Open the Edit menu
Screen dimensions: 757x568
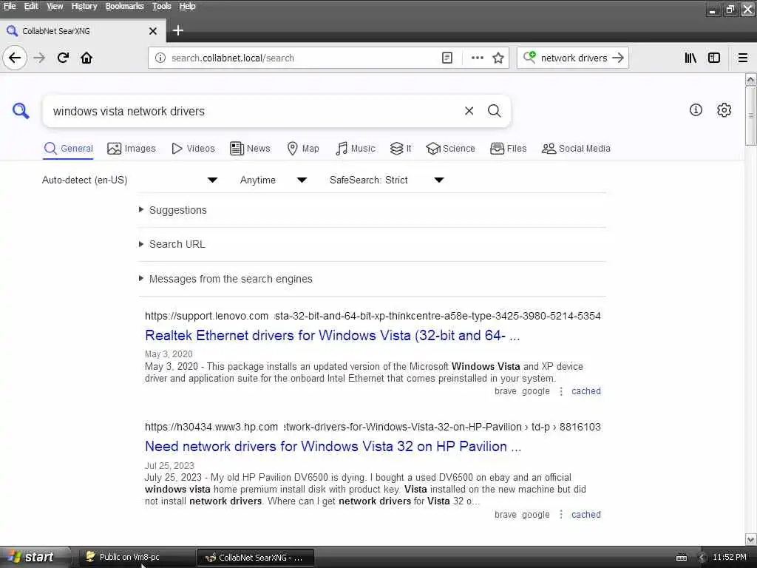(x=31, y=6)
